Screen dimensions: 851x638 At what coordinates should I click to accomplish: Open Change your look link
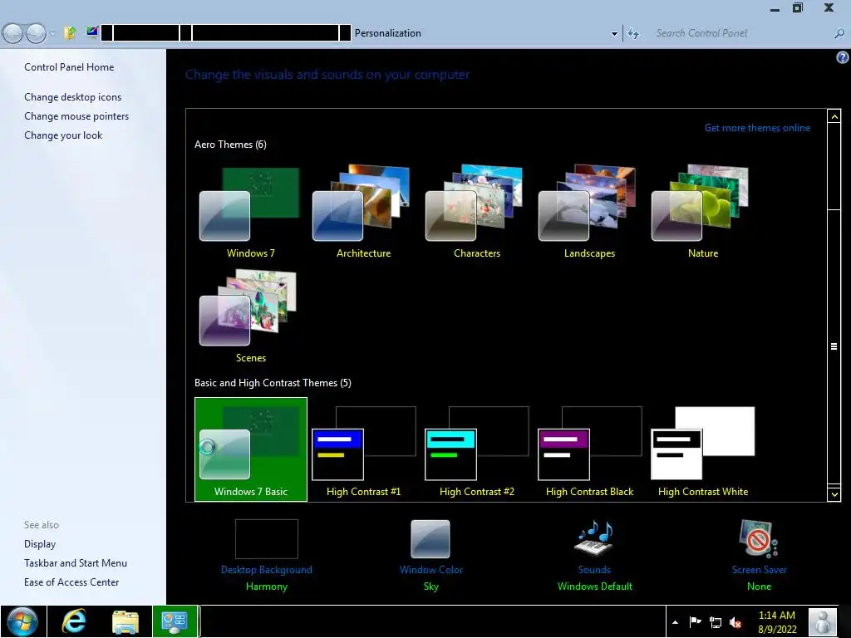tap(63, 135)
